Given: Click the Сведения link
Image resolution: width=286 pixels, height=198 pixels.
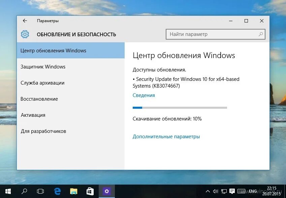Looking at the screenshot, I should tap(144, 95).
